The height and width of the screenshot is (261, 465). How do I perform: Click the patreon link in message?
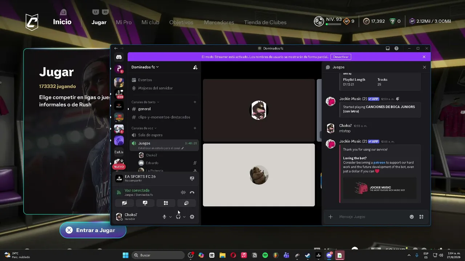point(379,163)
